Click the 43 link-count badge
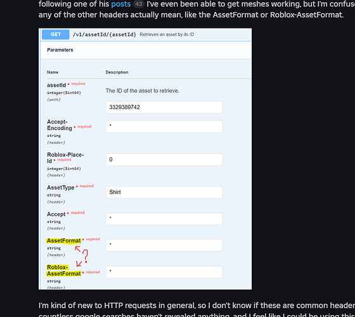This screenshot has height=317, width=355. point(139,4)
